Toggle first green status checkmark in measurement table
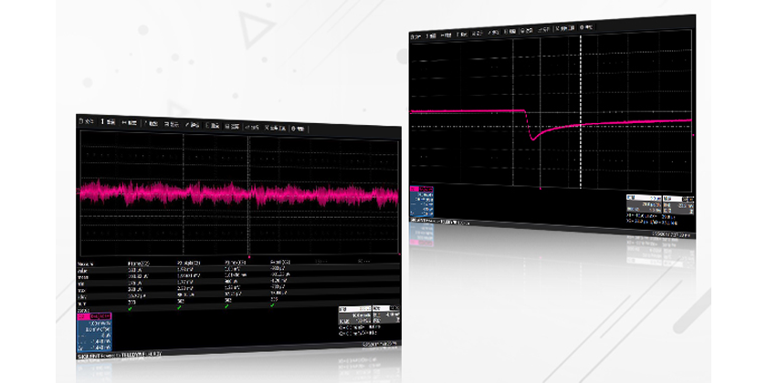 pyautogui.click(x=131, y=305)
